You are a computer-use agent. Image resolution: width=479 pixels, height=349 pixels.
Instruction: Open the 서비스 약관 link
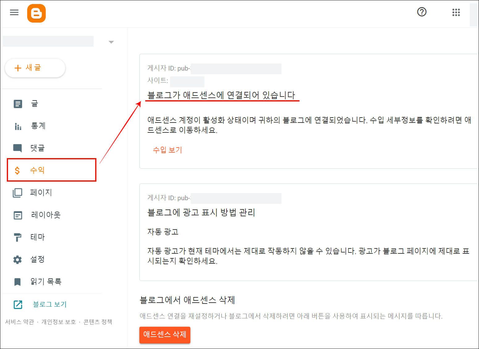[x=19, y=322]
